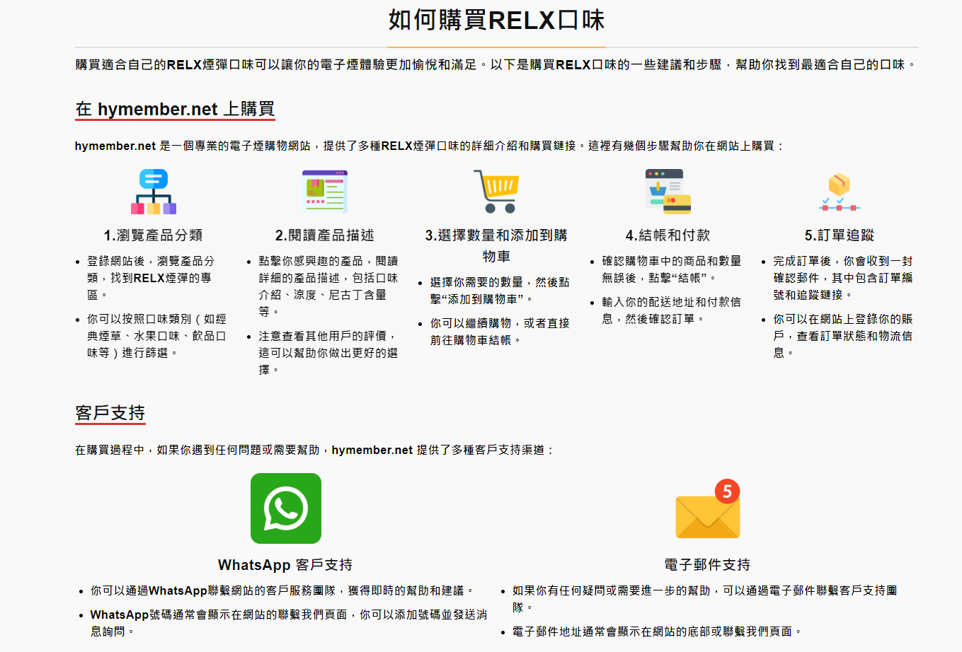Click the yellow email envelope icon
This screenshot has width=962, height=652.
click(707, 516)
